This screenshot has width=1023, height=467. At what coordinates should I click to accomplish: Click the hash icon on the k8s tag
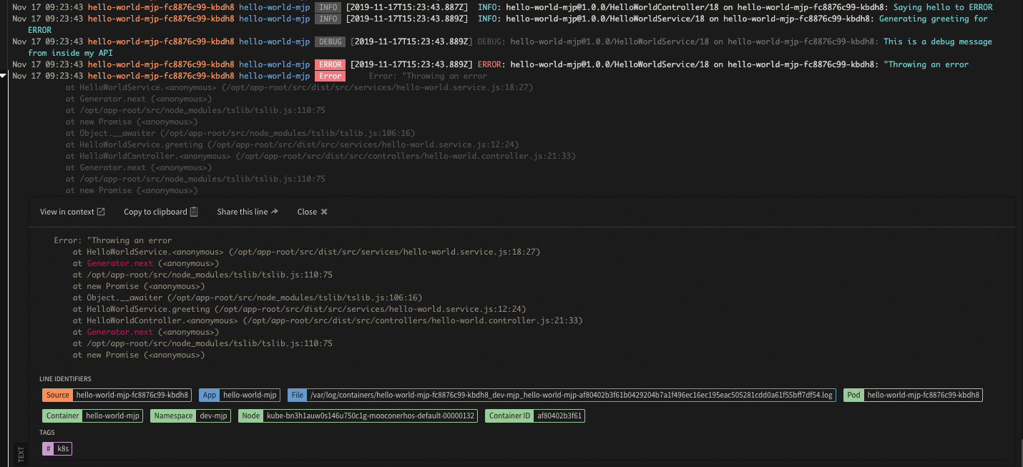(x=47, y=448)
